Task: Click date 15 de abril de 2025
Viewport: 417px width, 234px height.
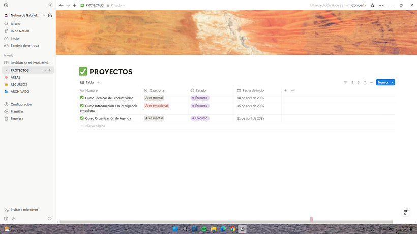Action: [251, 106]
